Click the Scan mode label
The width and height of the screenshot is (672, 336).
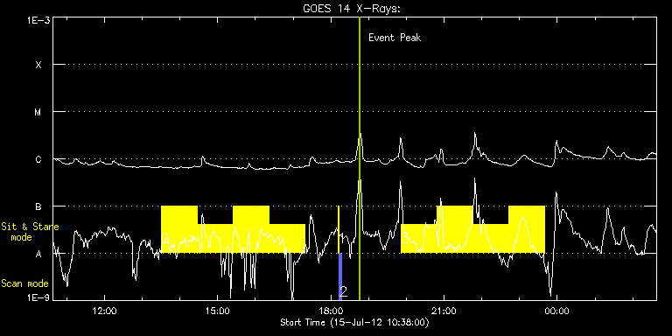coord(24,283)
